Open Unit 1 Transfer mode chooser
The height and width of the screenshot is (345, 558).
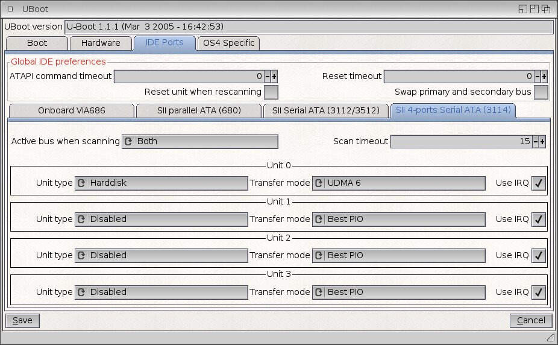[398, 220]
